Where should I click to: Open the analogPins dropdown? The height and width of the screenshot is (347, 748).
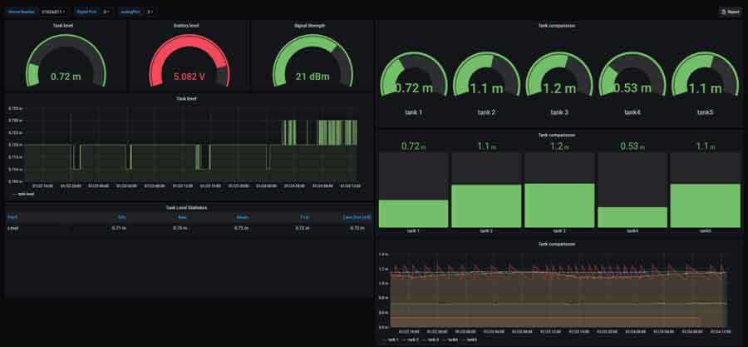click(x=150, y=12)
